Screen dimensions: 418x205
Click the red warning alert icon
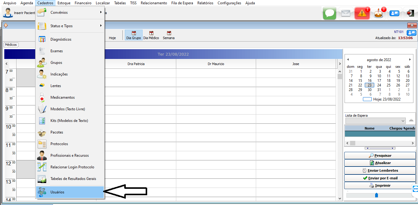(x=362, y=13)
